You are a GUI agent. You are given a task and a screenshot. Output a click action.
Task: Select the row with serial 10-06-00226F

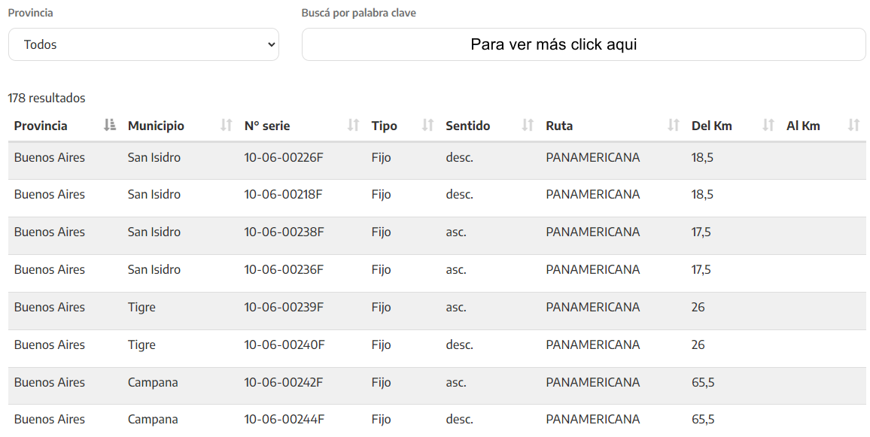[x=283, y=157]
